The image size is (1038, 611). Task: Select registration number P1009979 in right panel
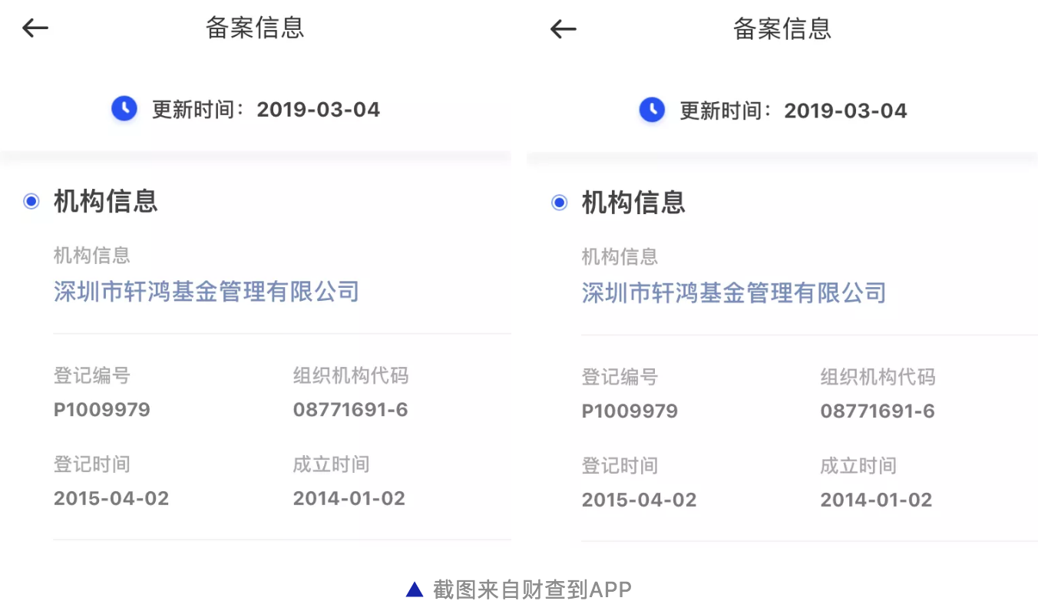click(630, 411)
